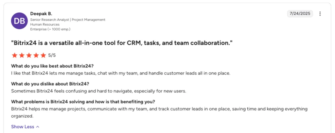Collapse review using the chevron beside Show Less
335x133 pixels.
pos(38,127)
